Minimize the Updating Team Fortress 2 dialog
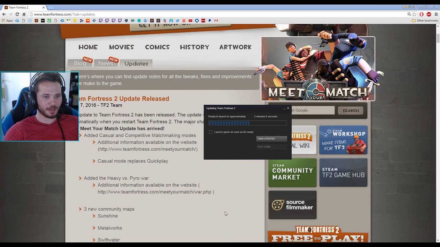 pyautogui.click(x=284, y=108)
